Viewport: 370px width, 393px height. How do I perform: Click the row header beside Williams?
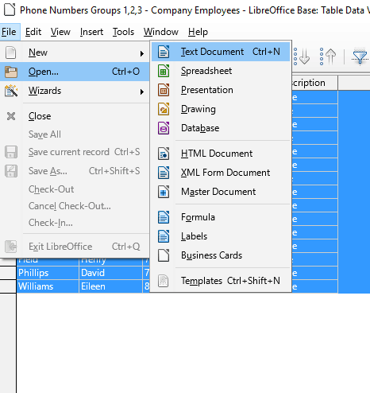[x=8, y=286]
